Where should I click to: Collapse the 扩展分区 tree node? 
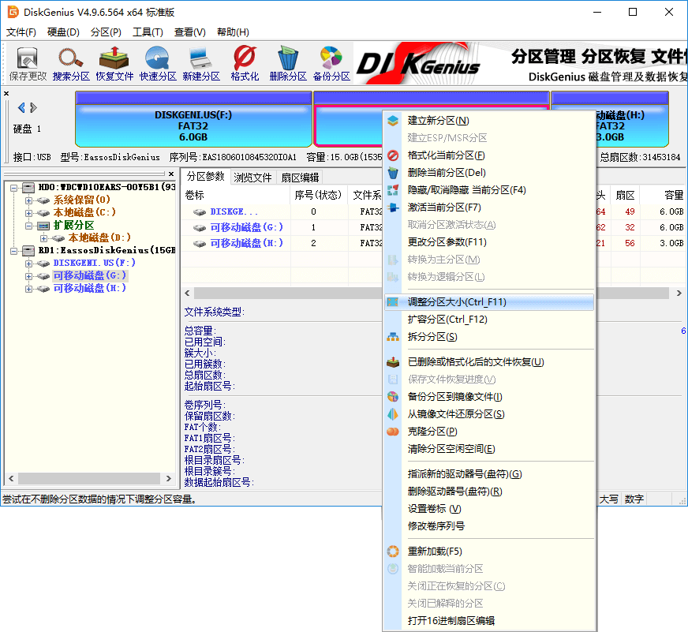(x=29, y=226)
